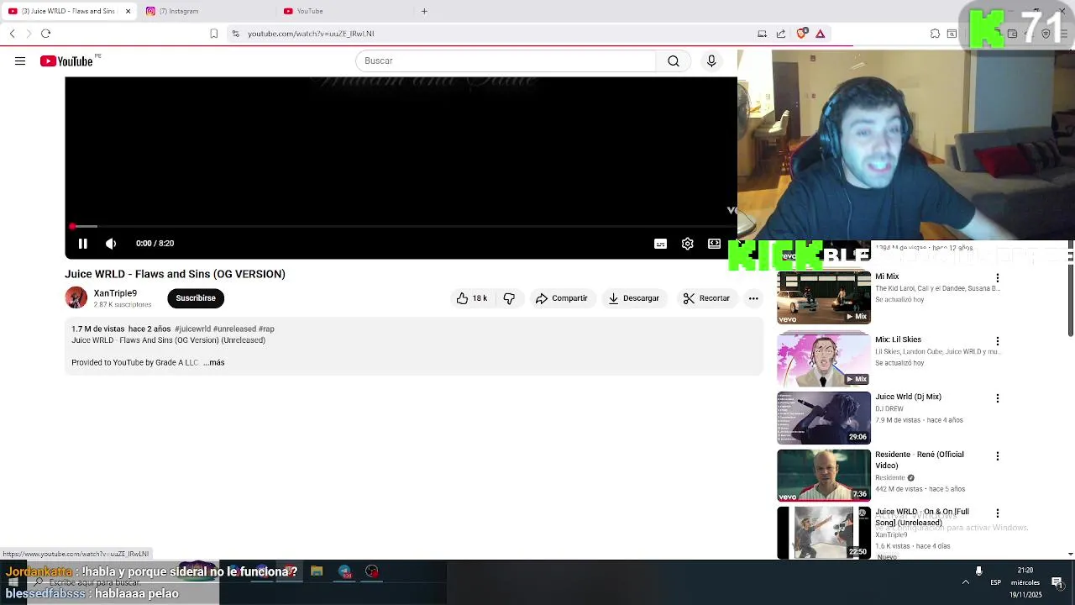
Task: Open the browser extensions puzzle icon
Action: (x=935, y=34)
